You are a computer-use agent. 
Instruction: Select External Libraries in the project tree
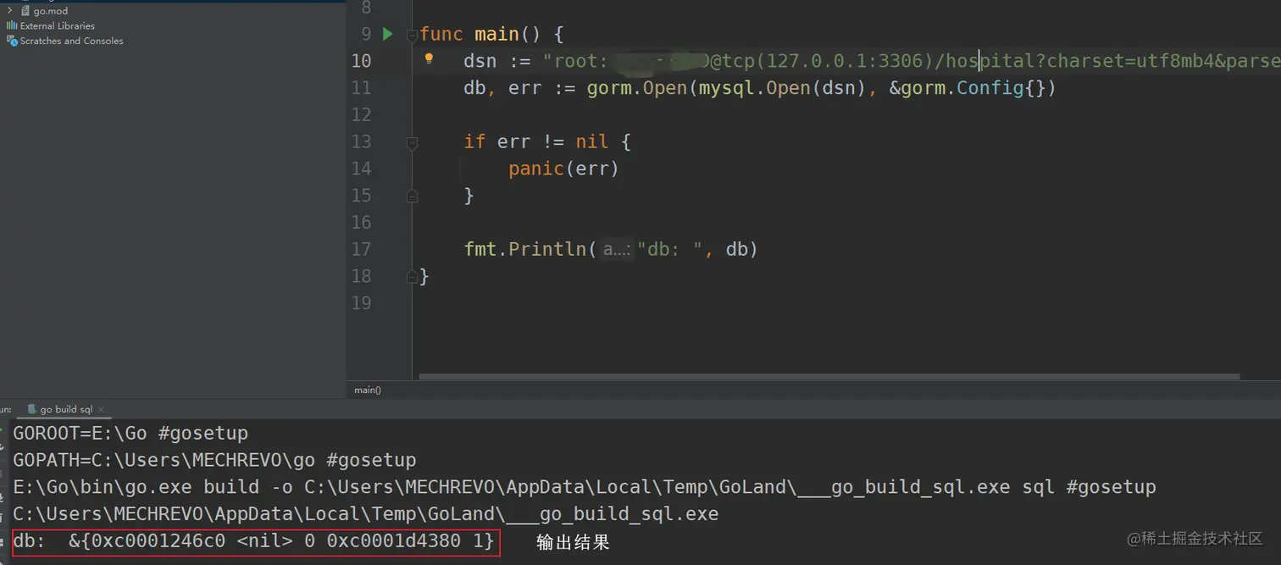tap(58, 26)
